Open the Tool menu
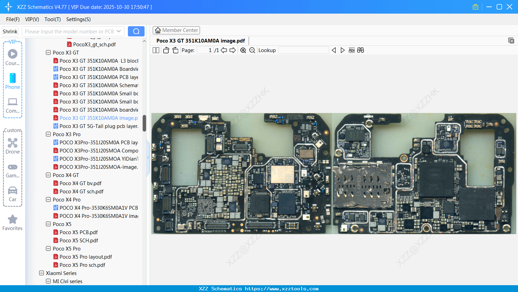518x292 pixels. coord(52,19)
